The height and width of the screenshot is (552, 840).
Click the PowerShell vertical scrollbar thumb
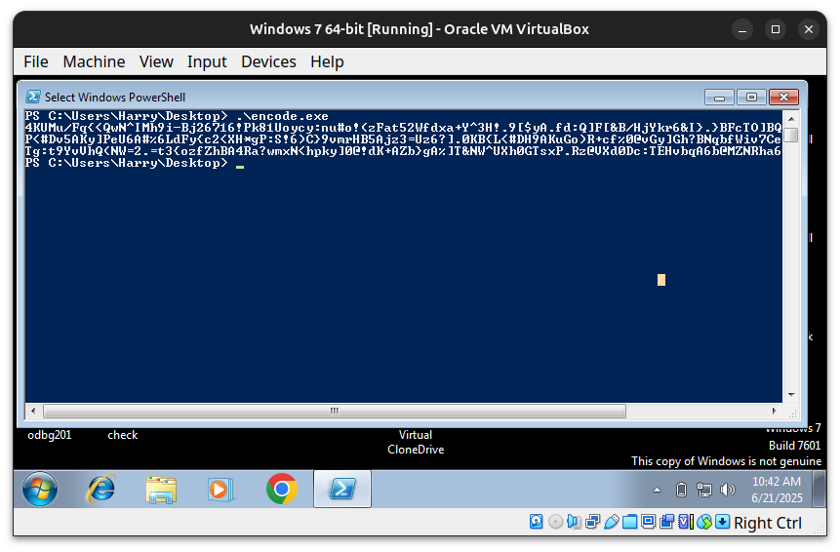click(x=791, y=135)
